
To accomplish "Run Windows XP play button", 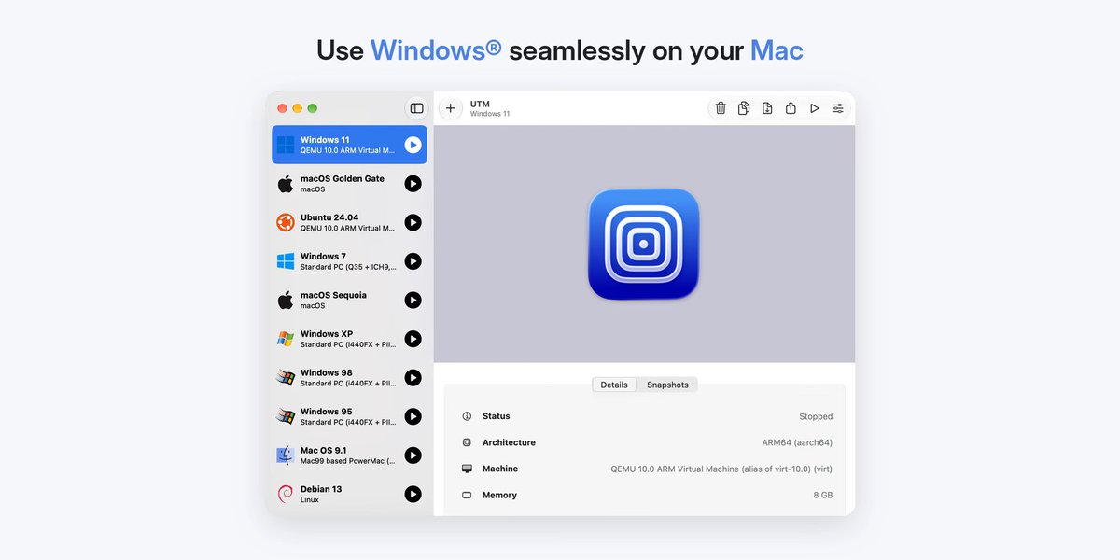I will click(413, 339).
